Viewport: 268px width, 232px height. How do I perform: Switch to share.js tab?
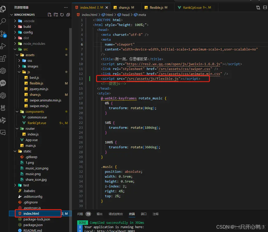click(x=126, y=7)
